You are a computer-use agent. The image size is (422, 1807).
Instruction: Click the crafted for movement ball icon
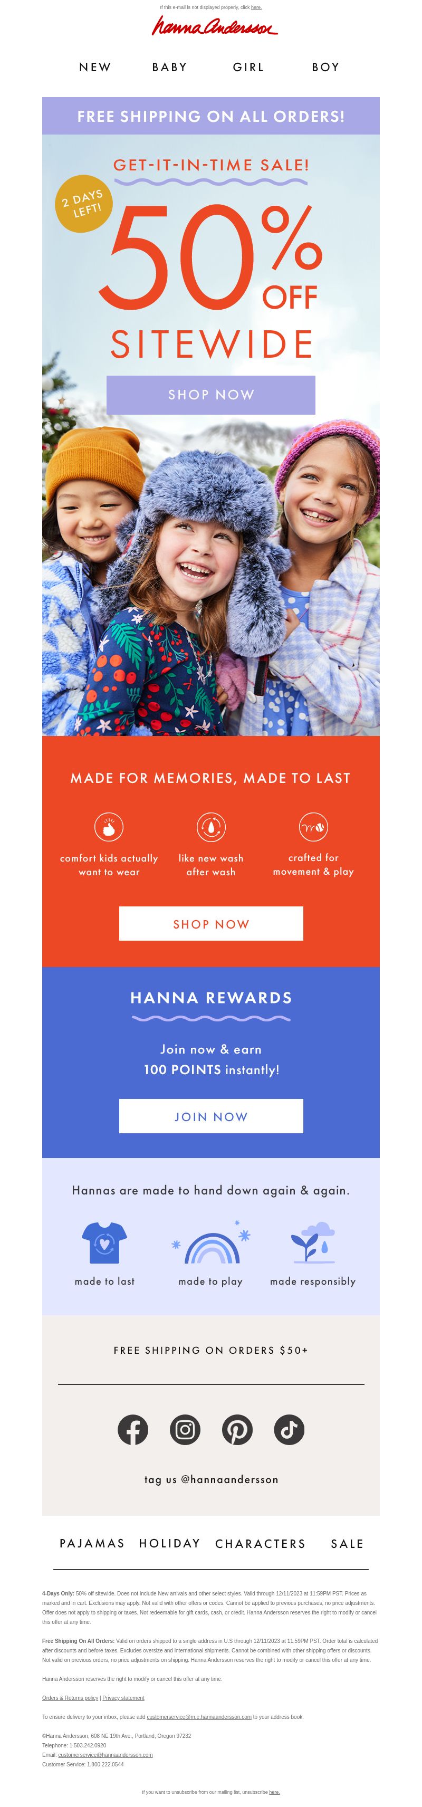click(313, 827)
